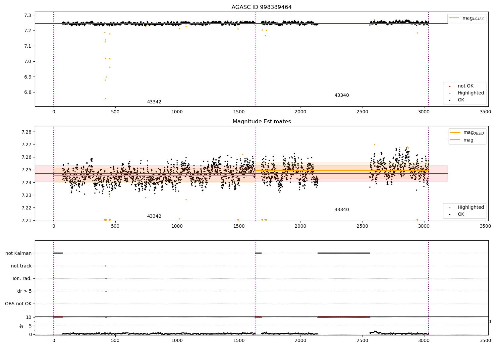497x348 pixels.
Task: Click 'OK' in the middle plot's lower legend
Action: point(461,214)
